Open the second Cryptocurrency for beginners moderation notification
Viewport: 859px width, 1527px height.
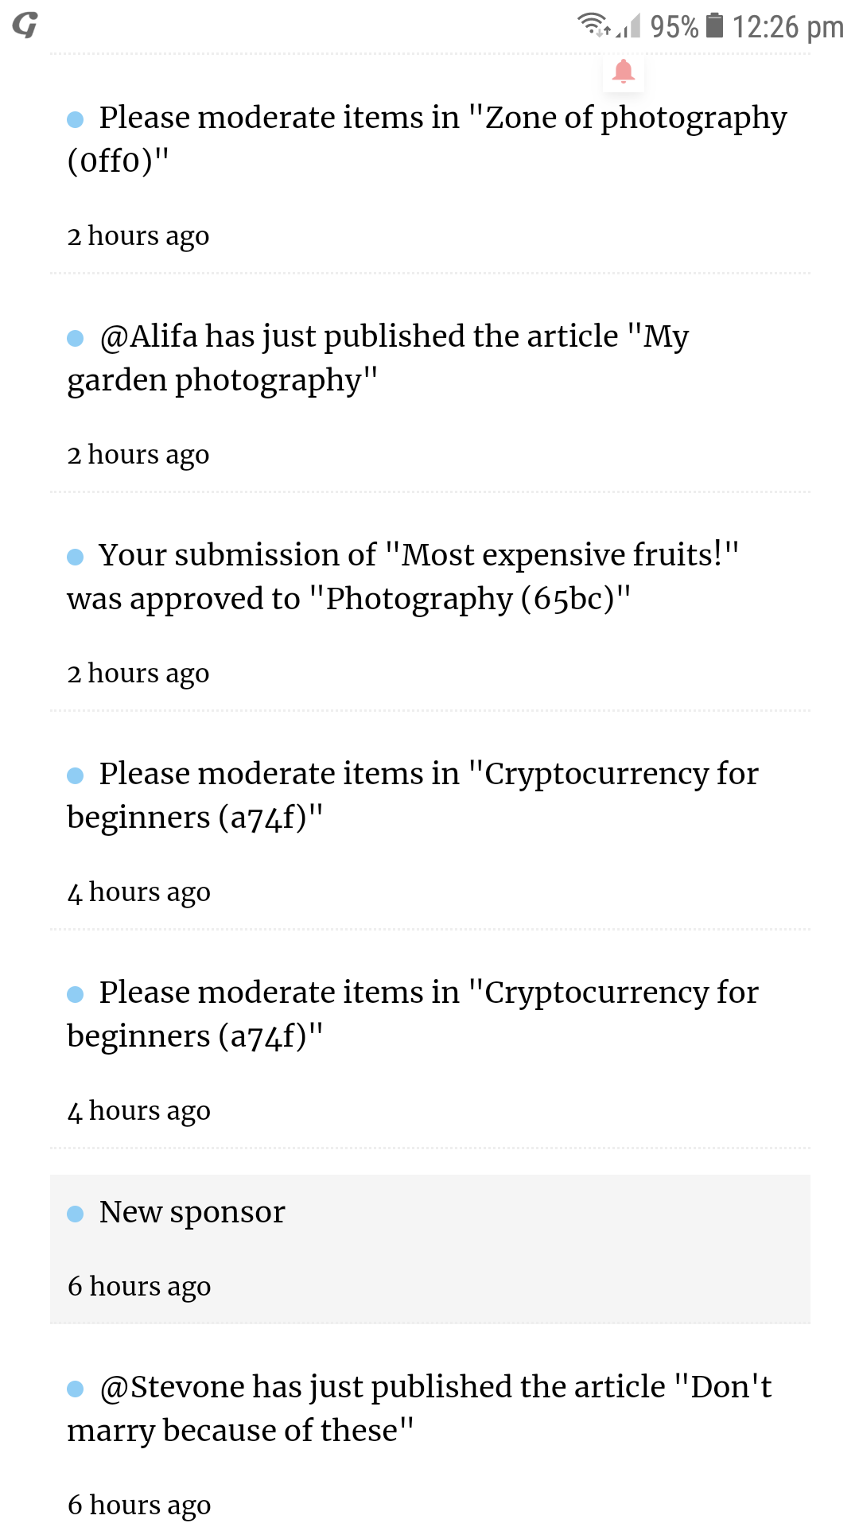click(429, 1039)
